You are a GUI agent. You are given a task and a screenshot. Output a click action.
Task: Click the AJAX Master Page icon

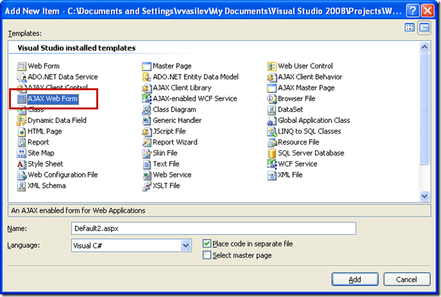coord(272,88)
